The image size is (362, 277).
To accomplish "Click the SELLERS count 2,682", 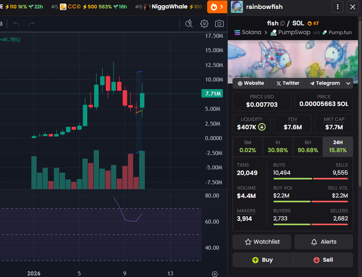I will click(340, 218).
